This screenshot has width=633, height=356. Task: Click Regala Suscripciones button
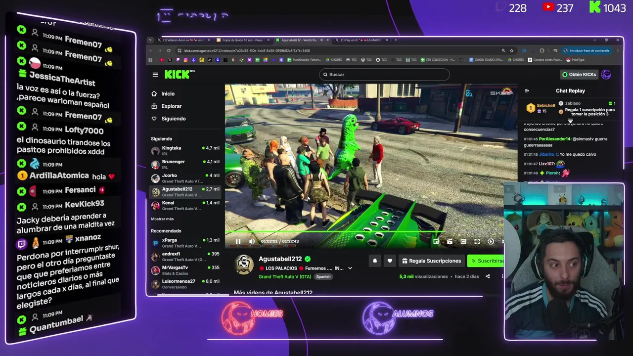431,261
